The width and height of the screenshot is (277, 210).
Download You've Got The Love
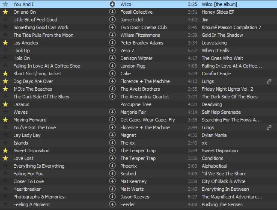pos(112,127)
